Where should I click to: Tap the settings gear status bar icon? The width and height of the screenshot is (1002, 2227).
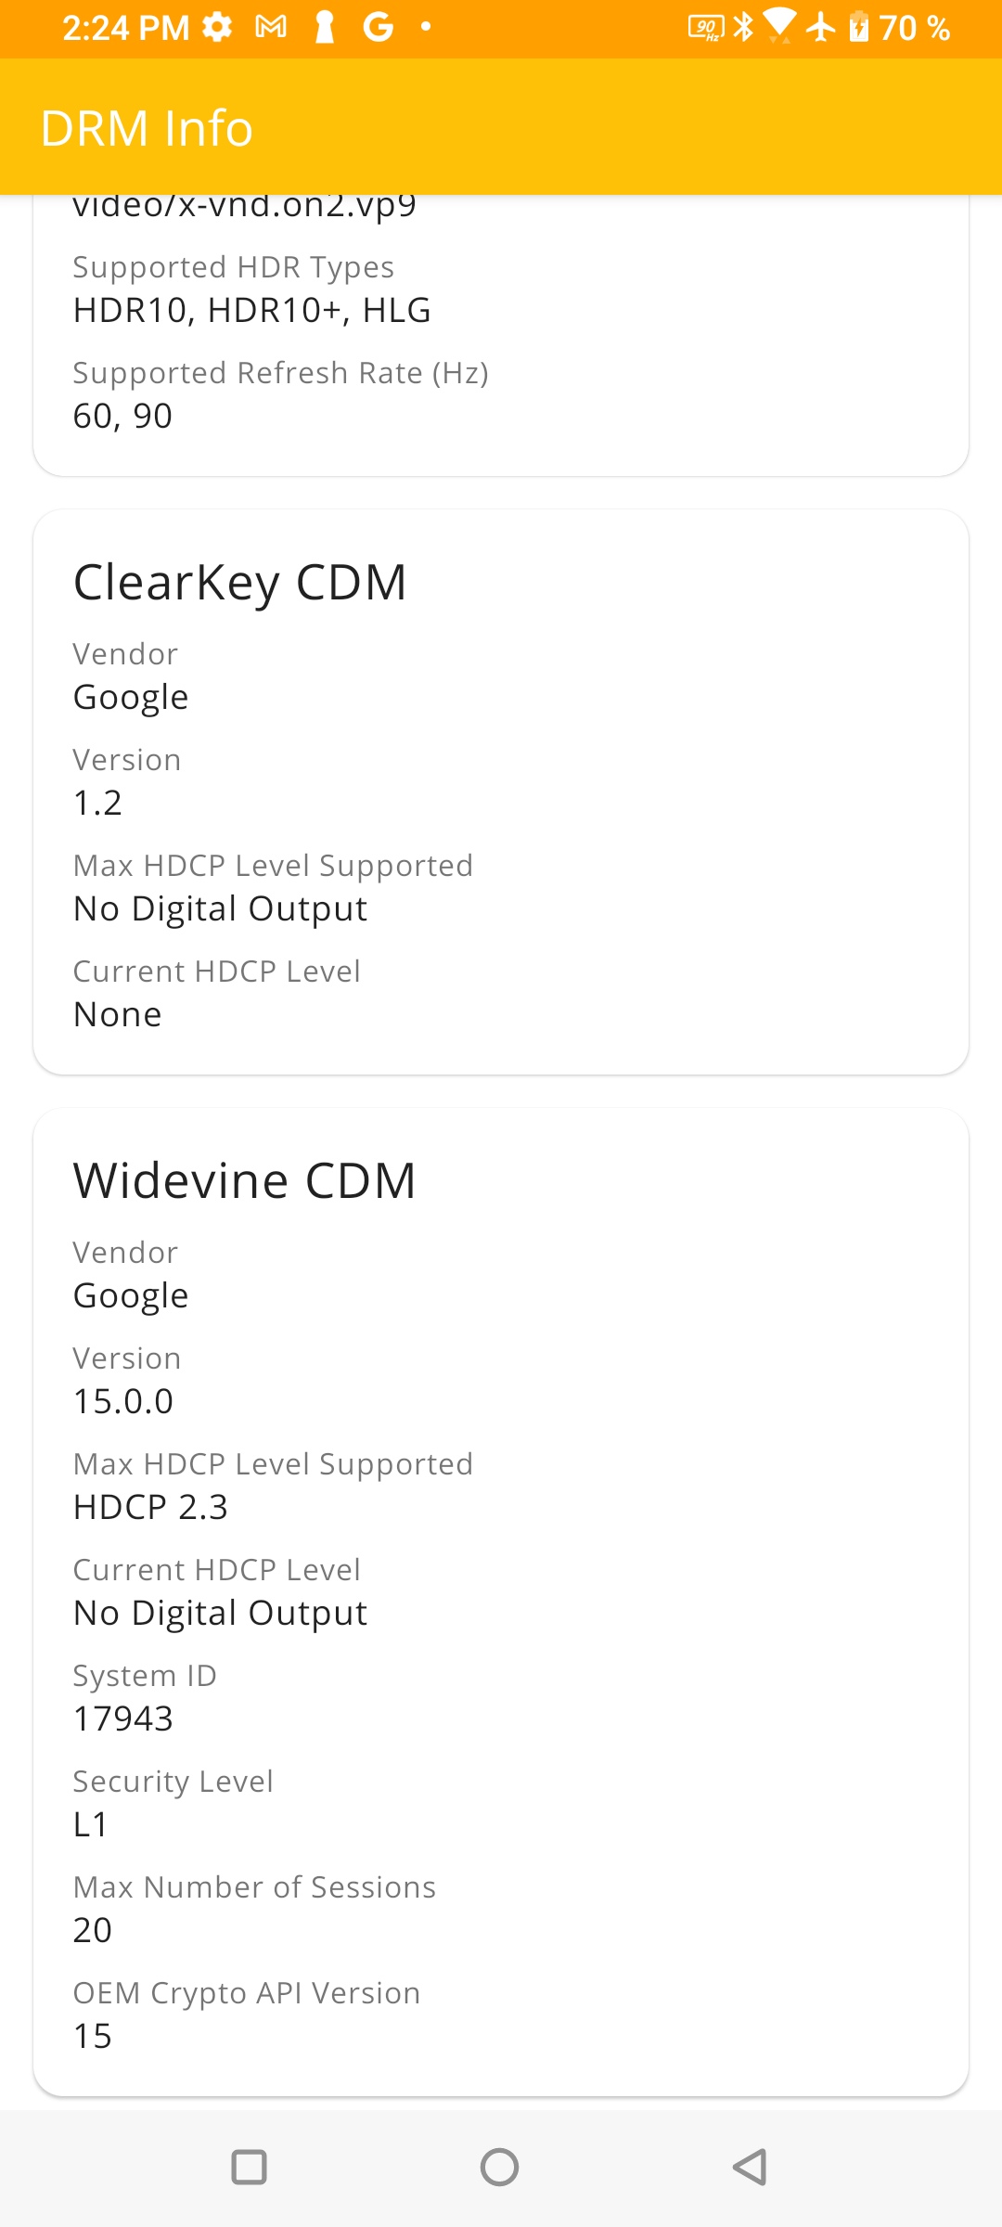click(x=217, y=27)
